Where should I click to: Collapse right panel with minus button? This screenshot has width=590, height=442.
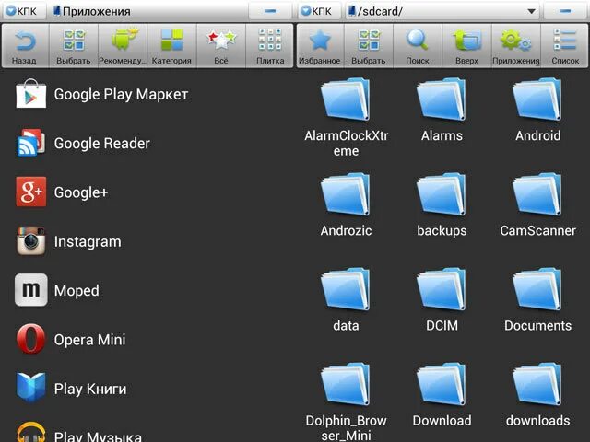tap(565, 11)
